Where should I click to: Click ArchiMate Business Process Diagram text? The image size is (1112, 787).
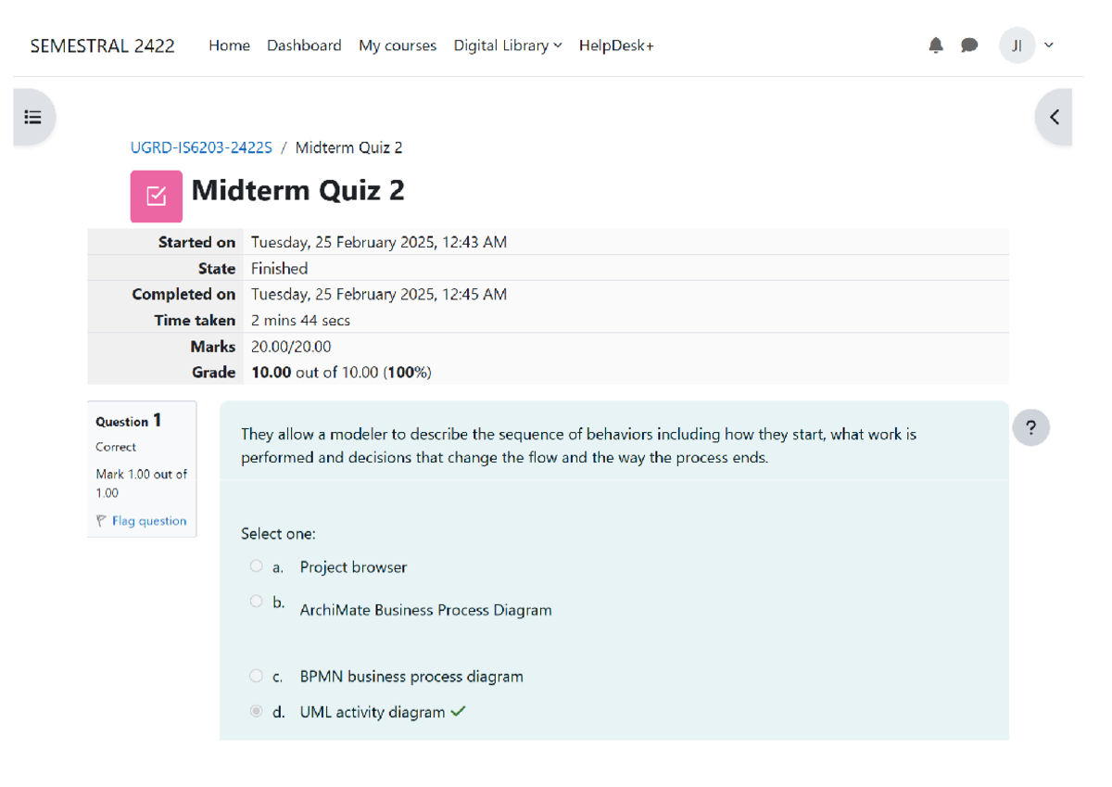[x=425, y=610]
